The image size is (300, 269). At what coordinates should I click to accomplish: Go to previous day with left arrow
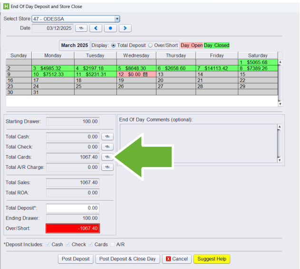pyautogui.click(x=96, y=28)
